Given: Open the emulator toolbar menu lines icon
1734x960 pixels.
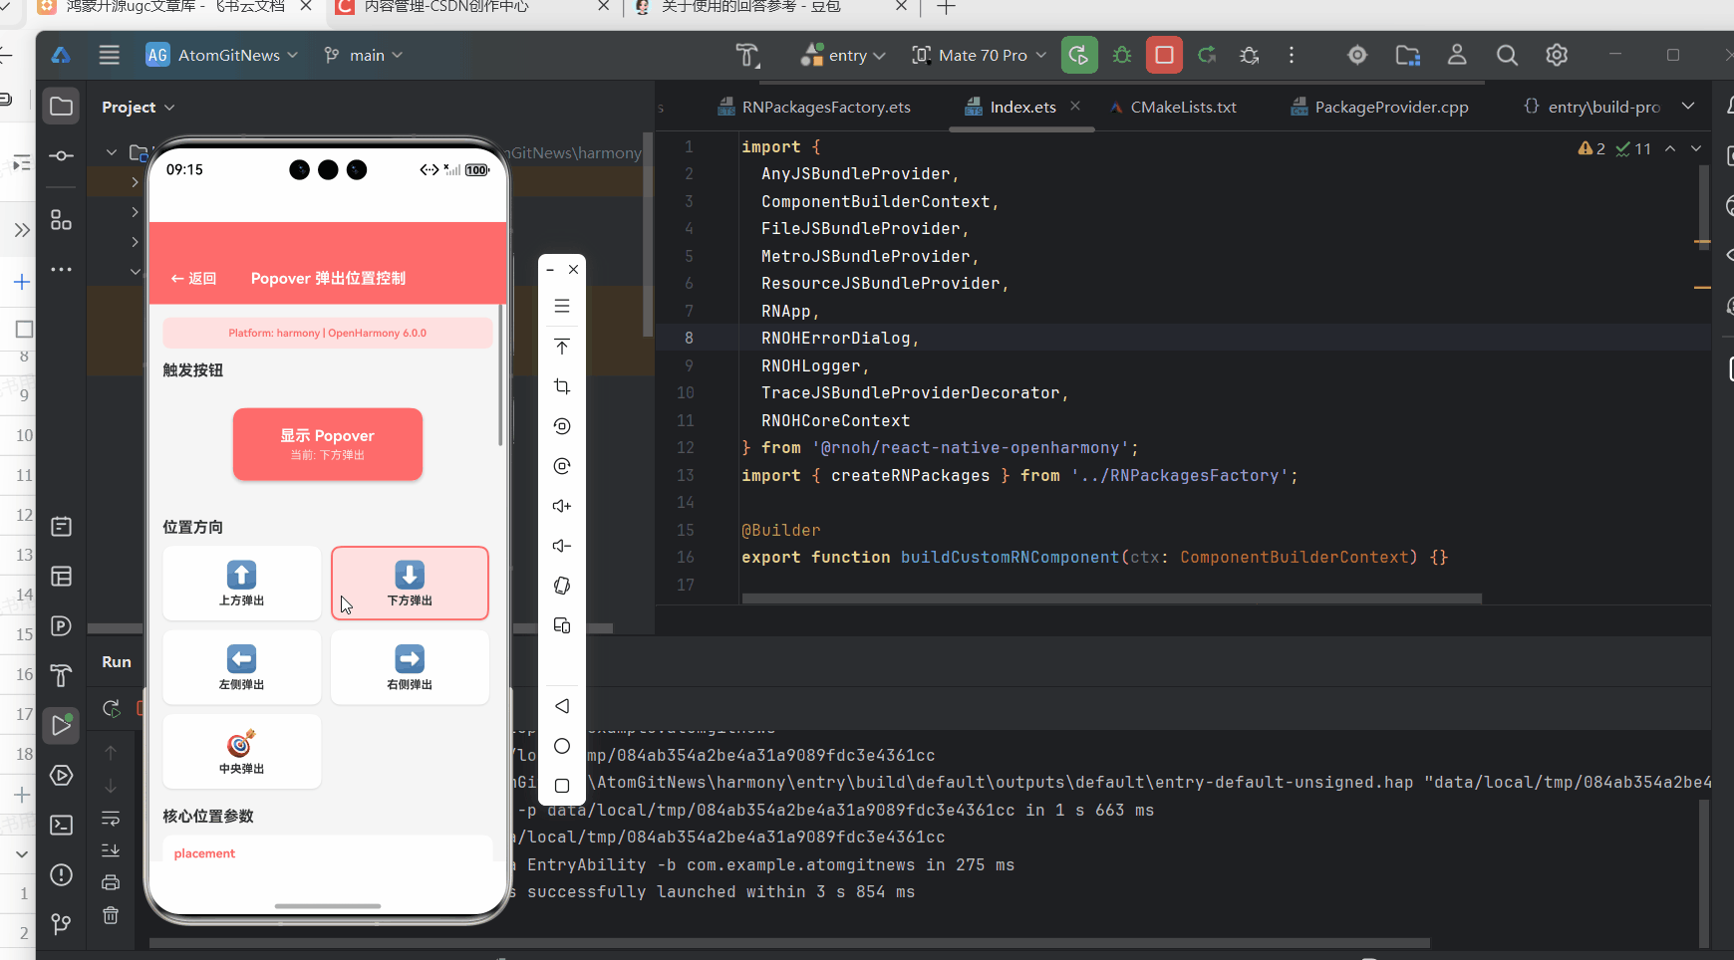Looking at the screenshot, I should coord(562,306).
